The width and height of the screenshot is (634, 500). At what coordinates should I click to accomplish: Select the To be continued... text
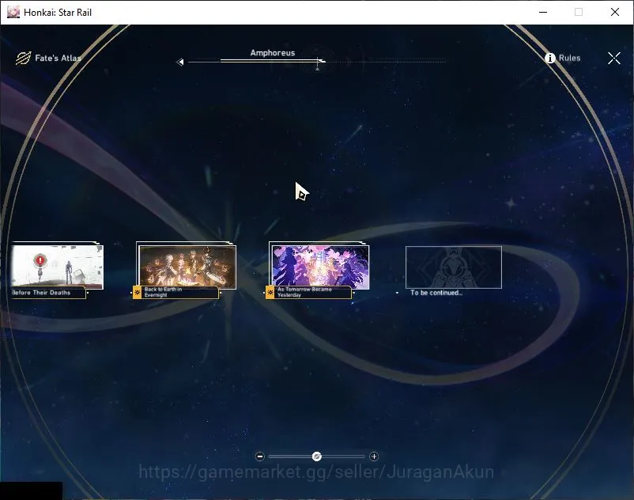click(x=436, y=293)
